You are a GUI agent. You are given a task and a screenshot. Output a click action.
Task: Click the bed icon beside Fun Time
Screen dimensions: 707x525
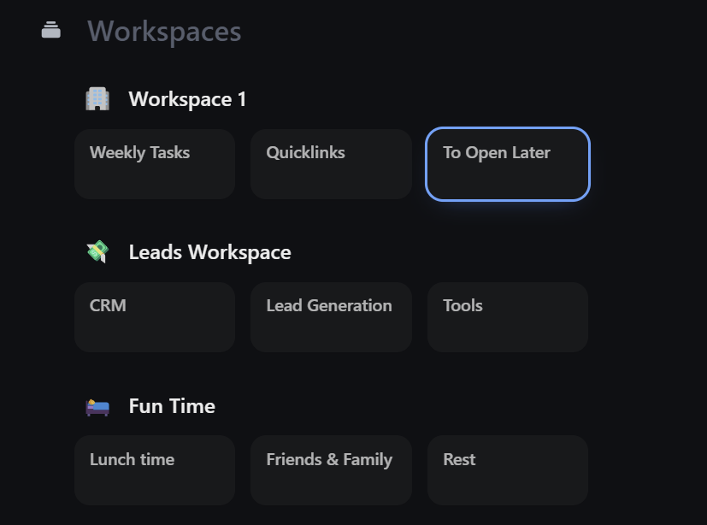tap(97, 406)
